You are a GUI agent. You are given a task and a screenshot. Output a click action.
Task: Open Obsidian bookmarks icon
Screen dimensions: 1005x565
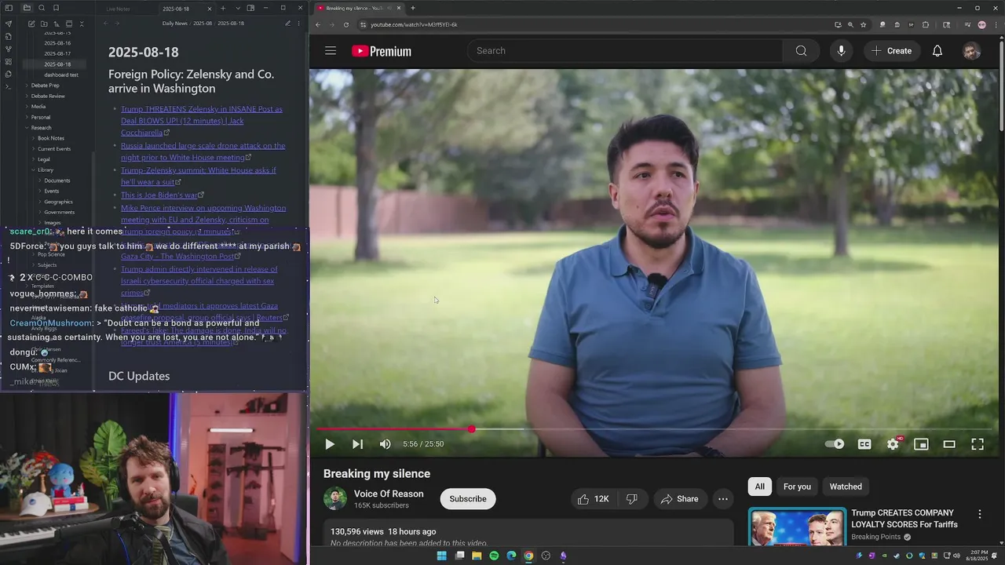[x=56, y=8]
